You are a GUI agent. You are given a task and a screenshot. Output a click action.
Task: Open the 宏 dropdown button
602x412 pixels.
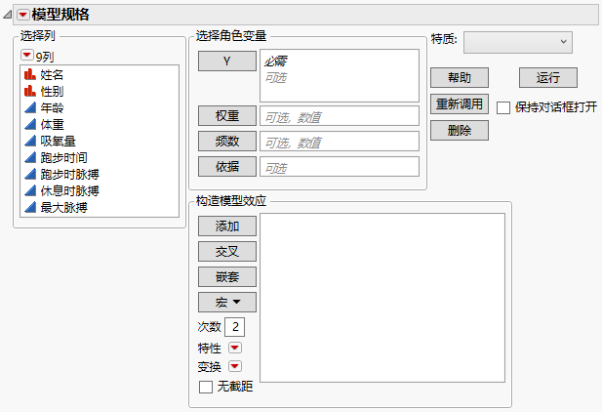227,302
